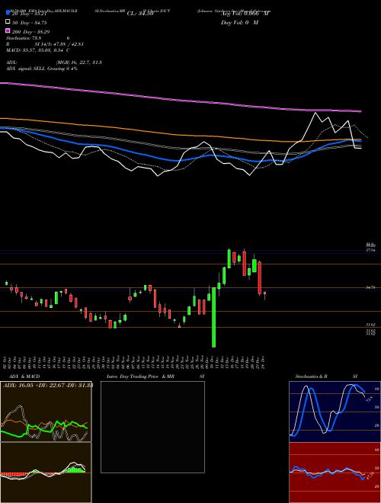The image size is (381, 503).
Task: Click the '37.94' price axis label
Action: point(370,250)
